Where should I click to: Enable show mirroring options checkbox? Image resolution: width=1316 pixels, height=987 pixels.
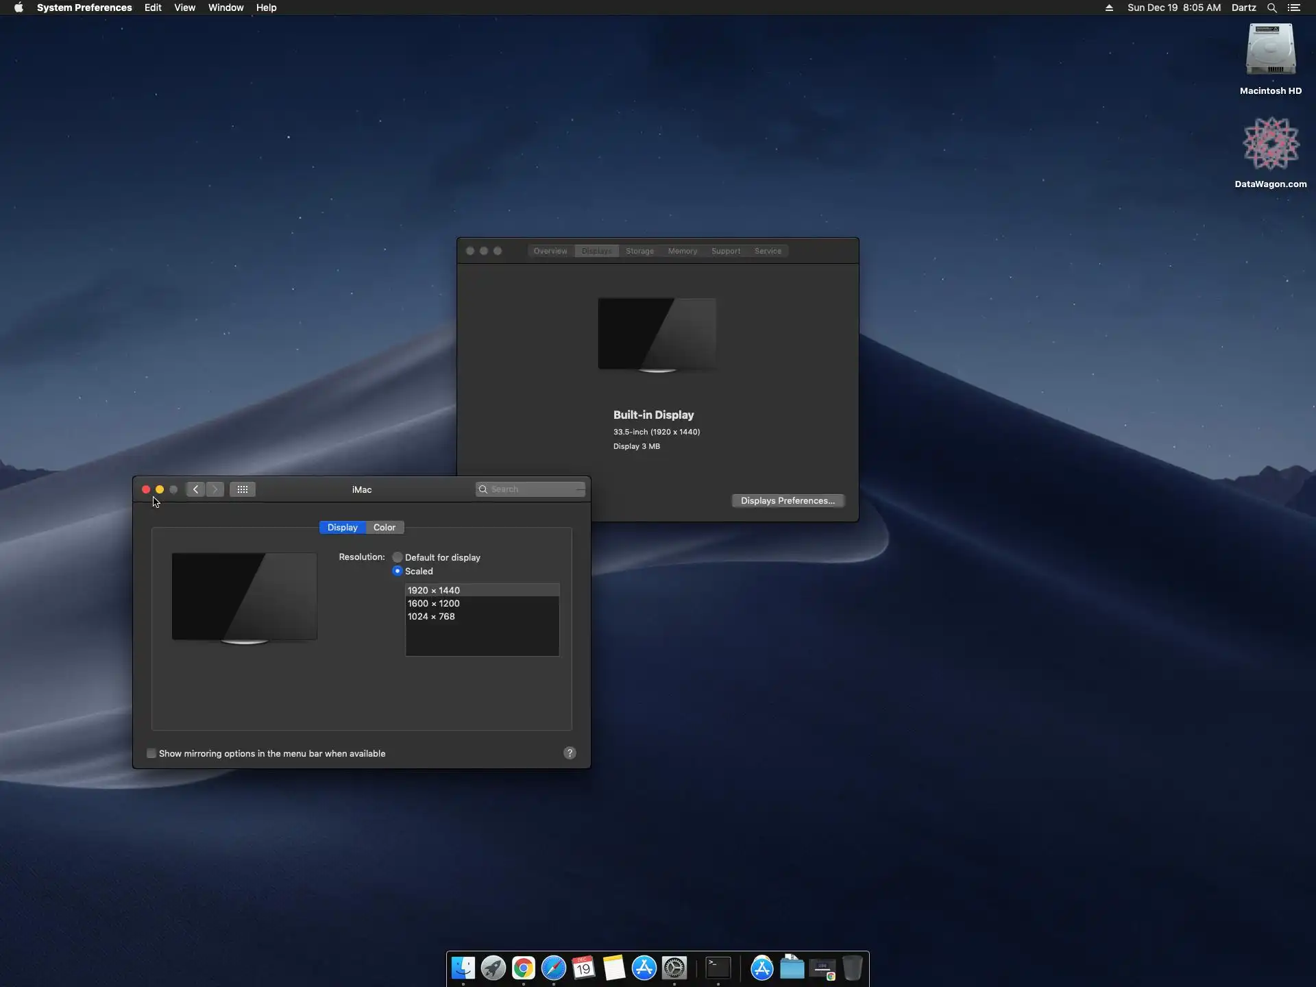click(x=151, y=753)
